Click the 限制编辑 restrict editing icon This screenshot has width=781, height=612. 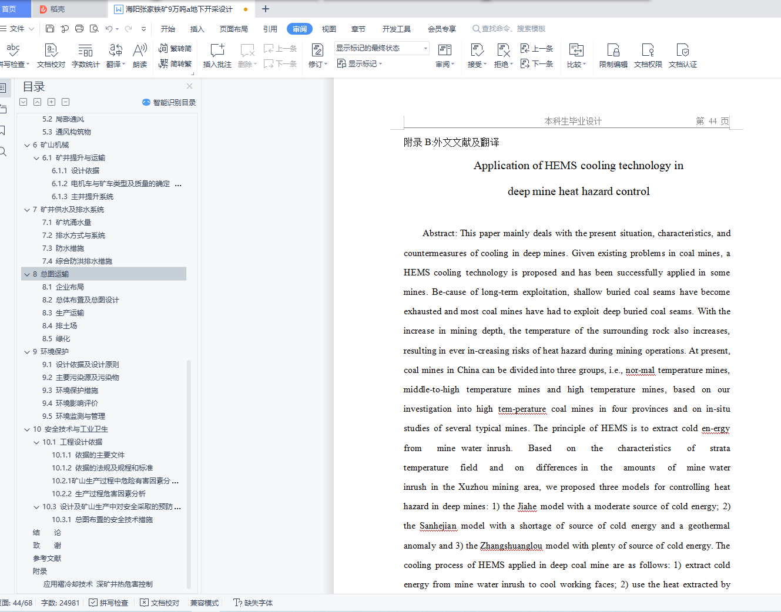tap(614, 56)
